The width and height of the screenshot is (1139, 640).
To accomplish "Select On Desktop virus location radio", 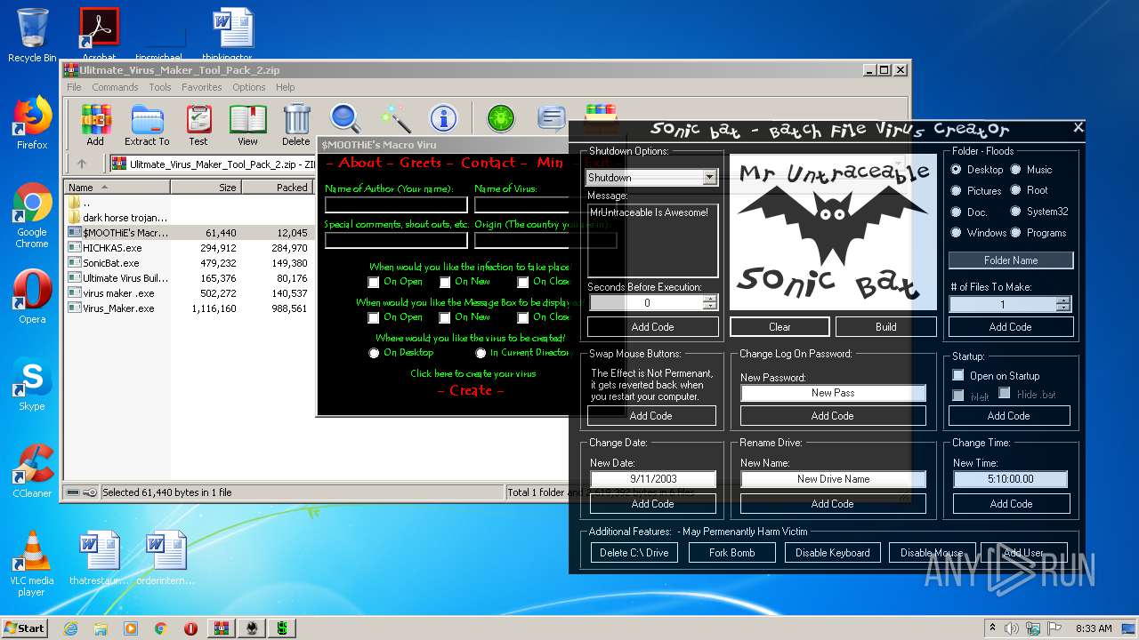I will [374, 354].
